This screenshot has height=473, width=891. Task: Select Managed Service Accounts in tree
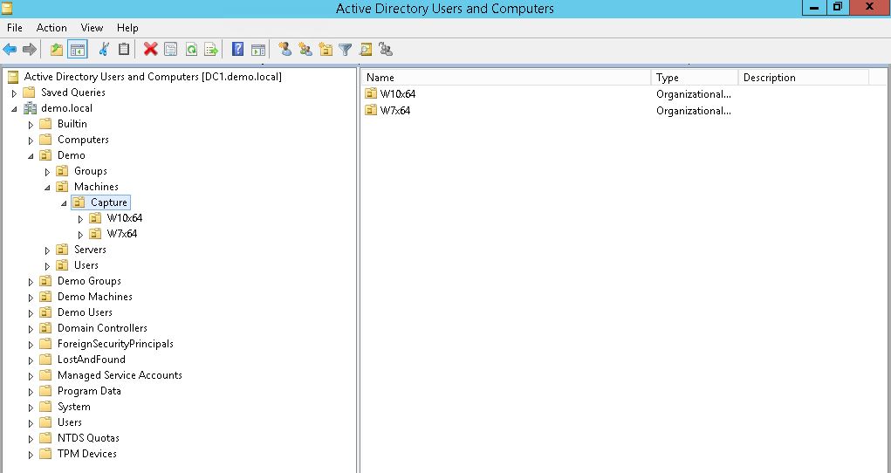[x=120, y=375]
